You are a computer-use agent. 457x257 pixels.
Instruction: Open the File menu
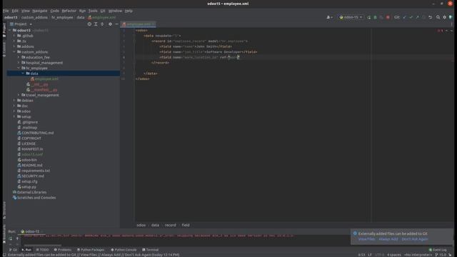coord(6,11)
